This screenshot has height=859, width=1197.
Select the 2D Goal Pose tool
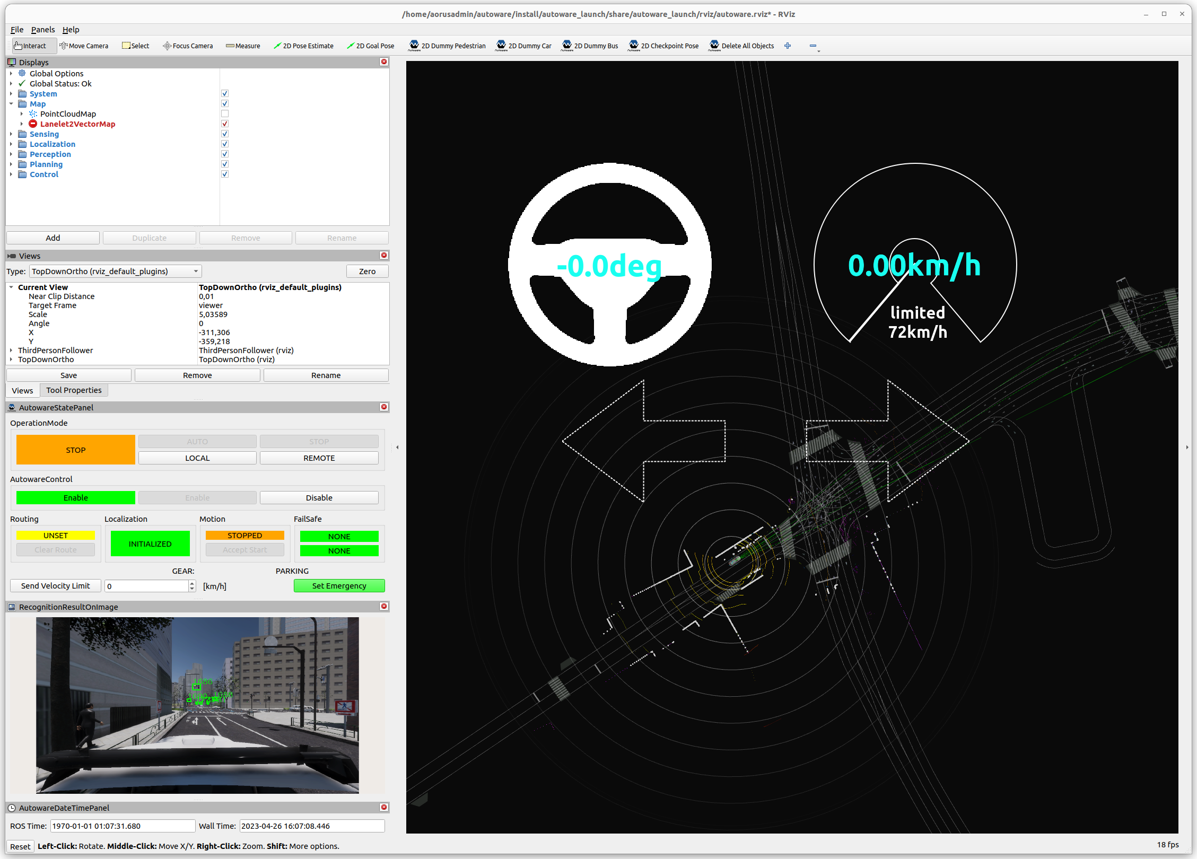(370, 46)
